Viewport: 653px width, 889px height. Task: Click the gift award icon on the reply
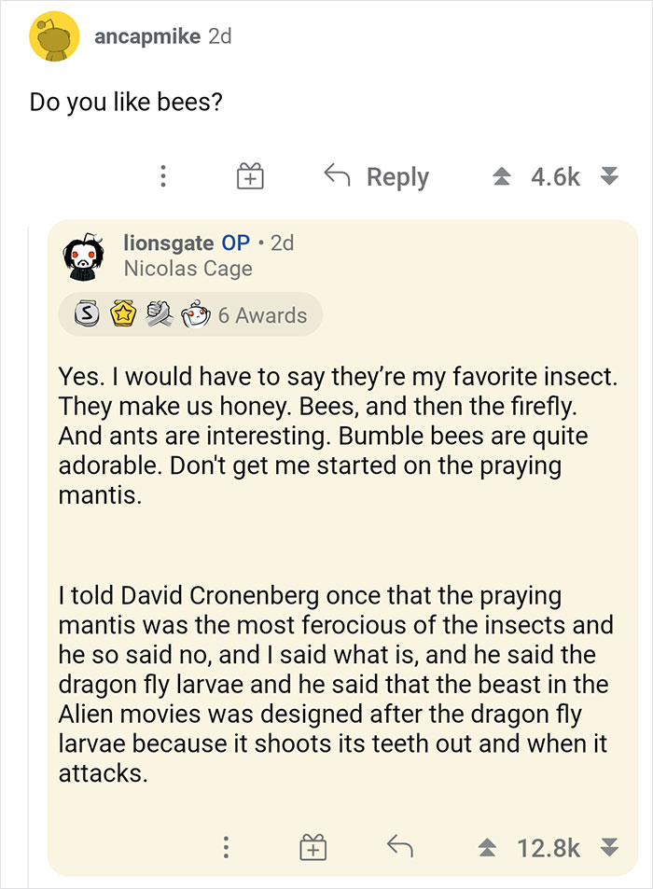[313, 848]
